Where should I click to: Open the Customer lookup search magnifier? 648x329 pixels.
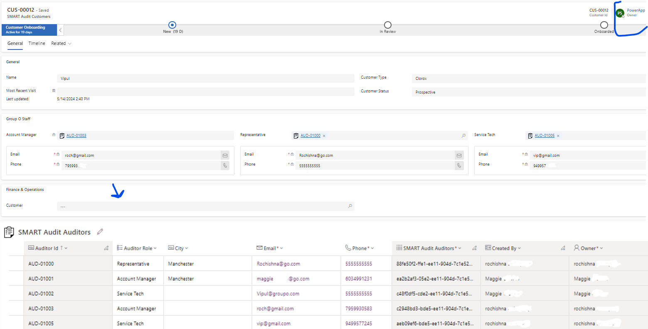350,206
